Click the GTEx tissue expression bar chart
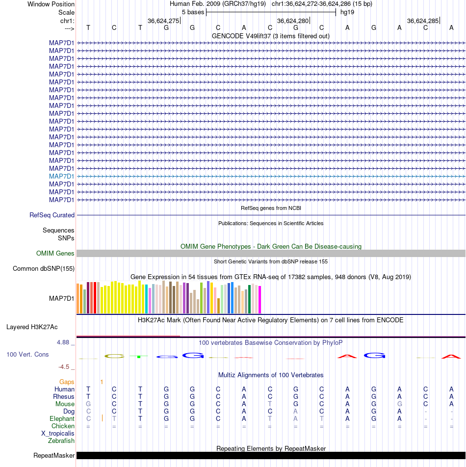 [x=169, y=297]
